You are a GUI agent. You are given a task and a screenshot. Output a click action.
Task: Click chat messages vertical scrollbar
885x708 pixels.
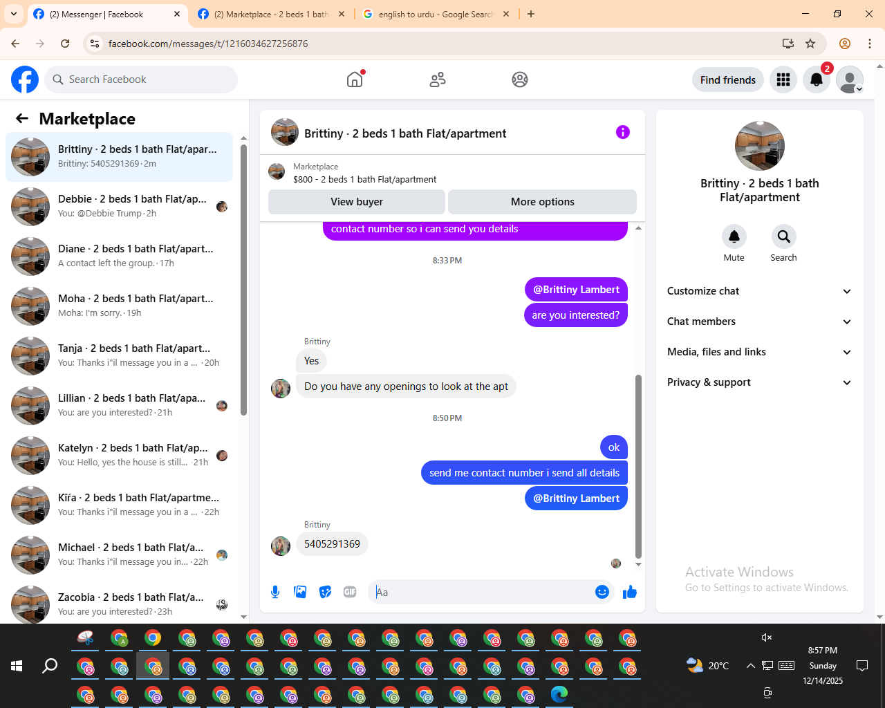pyautogui.click(x=638, y=467)
